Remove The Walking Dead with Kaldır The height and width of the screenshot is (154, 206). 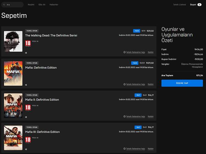(151, 52)
